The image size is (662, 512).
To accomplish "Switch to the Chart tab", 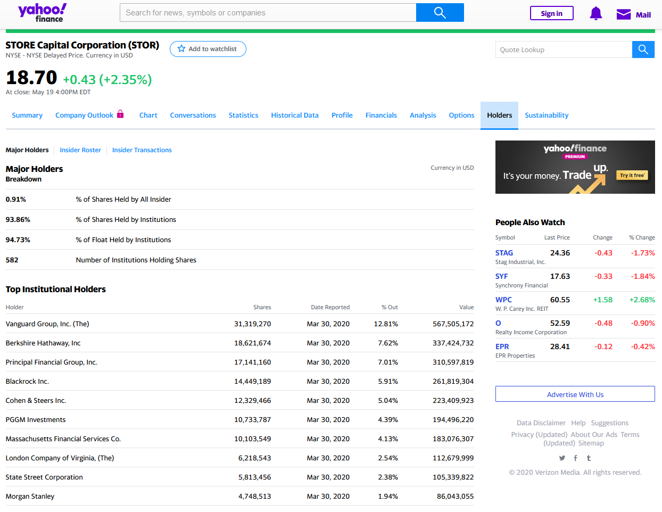I will point(148,115).
